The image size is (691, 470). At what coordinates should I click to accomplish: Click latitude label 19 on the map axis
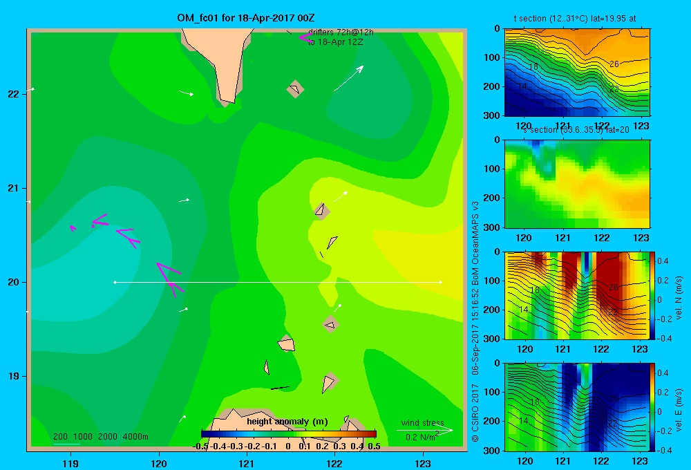tap(14, 376)
